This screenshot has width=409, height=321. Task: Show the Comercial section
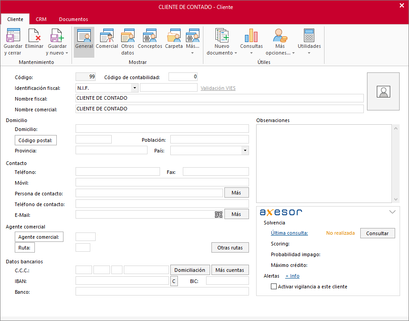click(107, 36)
